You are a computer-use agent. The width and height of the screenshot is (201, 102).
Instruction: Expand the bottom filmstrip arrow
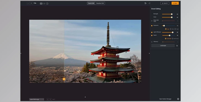(x=85, y=97)
